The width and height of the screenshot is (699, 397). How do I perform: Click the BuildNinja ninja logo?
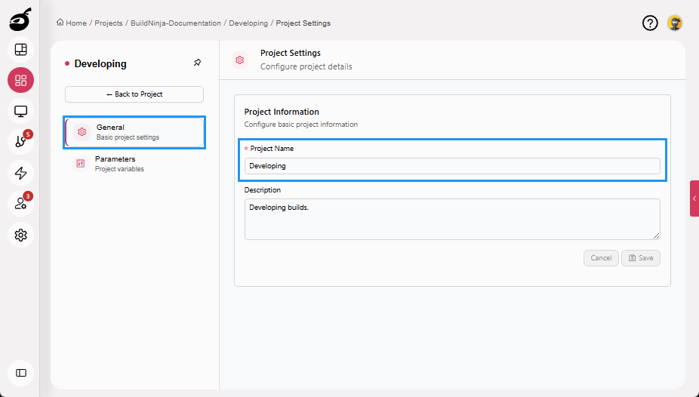coord(20,20)
